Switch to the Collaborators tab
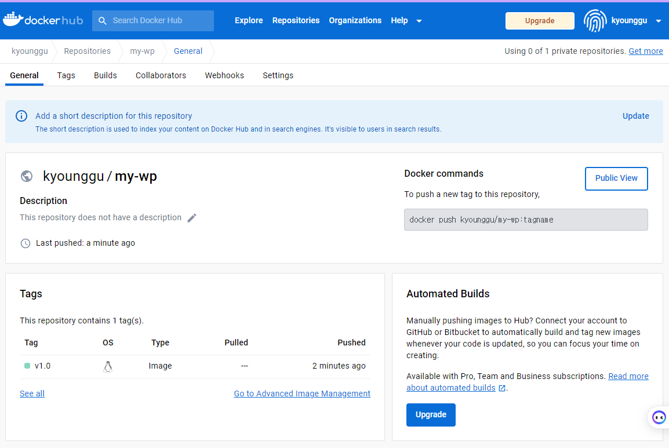 (x=161, y=75)
